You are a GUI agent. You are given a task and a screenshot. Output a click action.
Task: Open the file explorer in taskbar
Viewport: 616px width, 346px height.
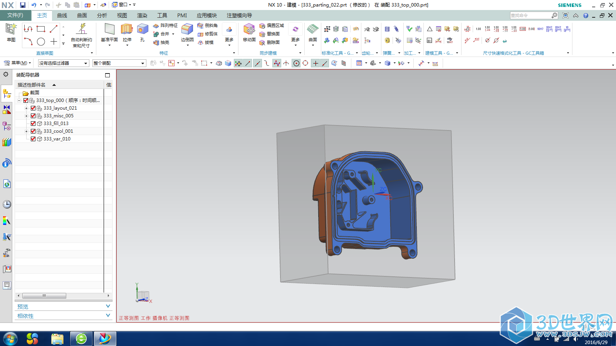pyautogui.click(x=57, y=339)
